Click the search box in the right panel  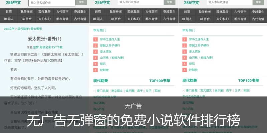(x=230, y=2)
